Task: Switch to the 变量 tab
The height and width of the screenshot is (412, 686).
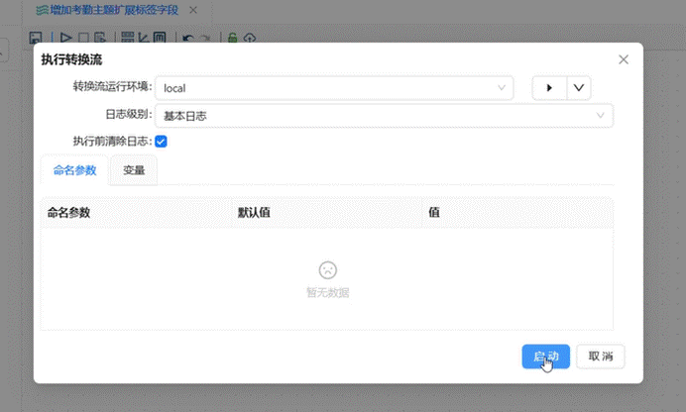Action: click(x=134, y=170)
